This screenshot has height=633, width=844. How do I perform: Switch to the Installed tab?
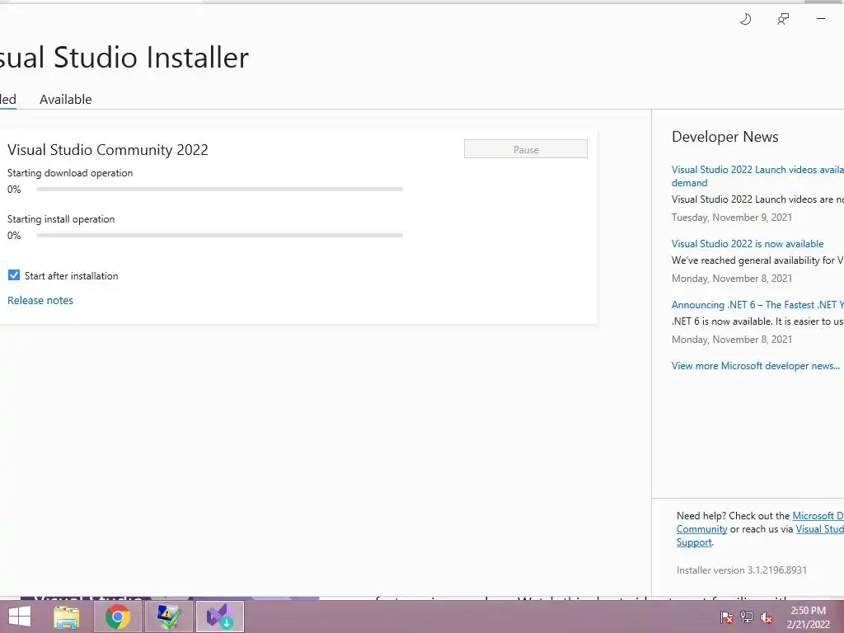[8, 100]
